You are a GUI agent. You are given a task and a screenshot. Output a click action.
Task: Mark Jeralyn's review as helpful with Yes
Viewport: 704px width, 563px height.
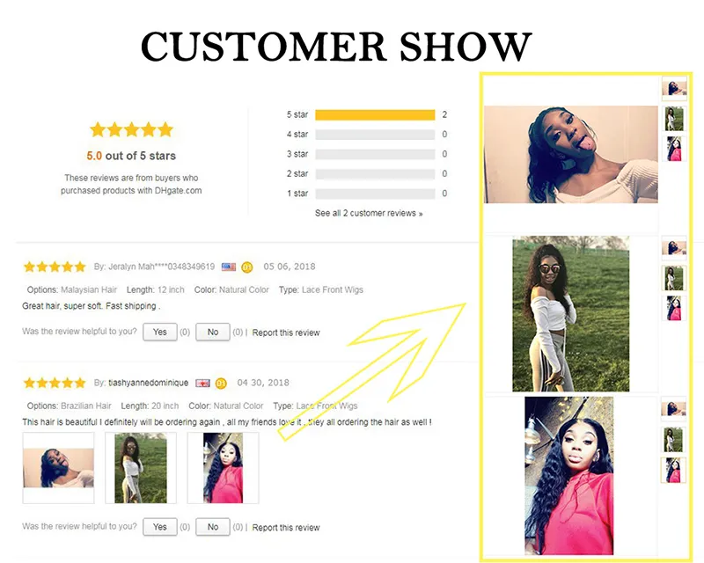160,332
